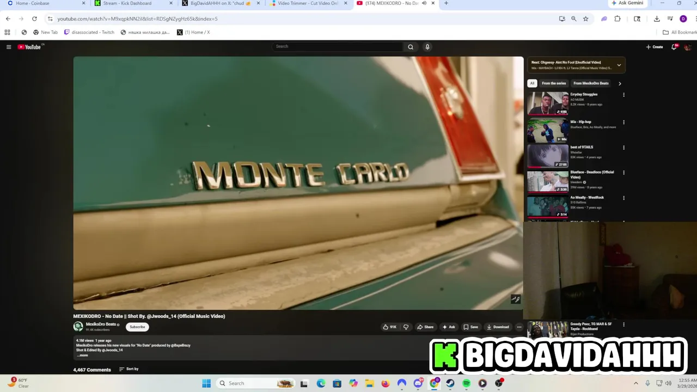Screen dimensions: 697x392
Task: Open Ask Gemini in Chrome
Action: [x=627, y=3]
